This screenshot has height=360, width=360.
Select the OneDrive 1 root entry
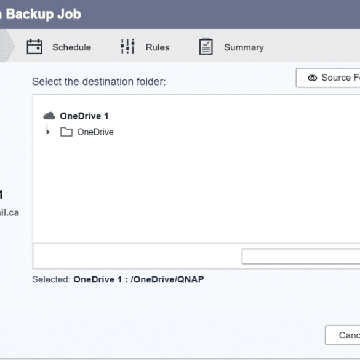click(x=84, y=116)
